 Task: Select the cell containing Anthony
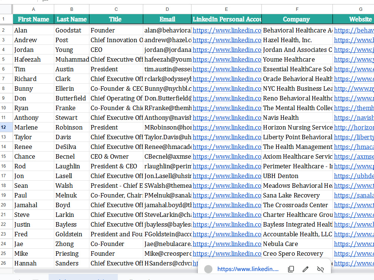point(33,118)
